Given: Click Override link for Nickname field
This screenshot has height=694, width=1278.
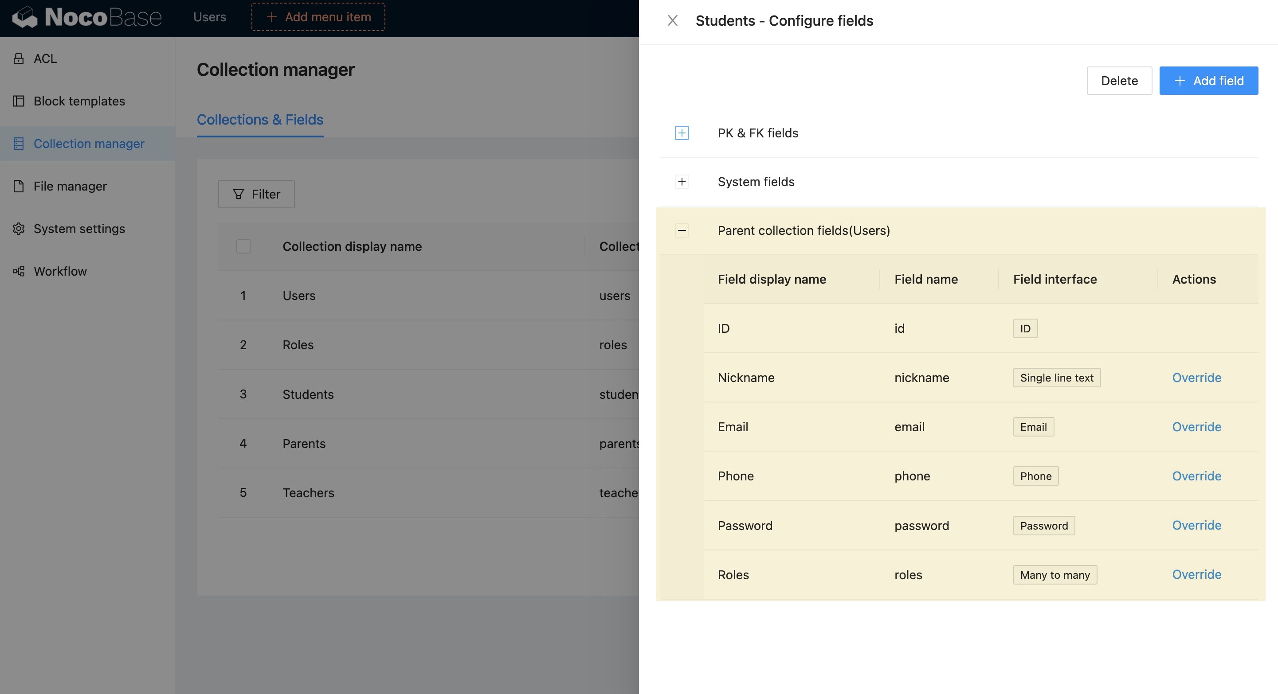Looking at the screenshot, I should pyautogui.click(x=1196, y=378).
